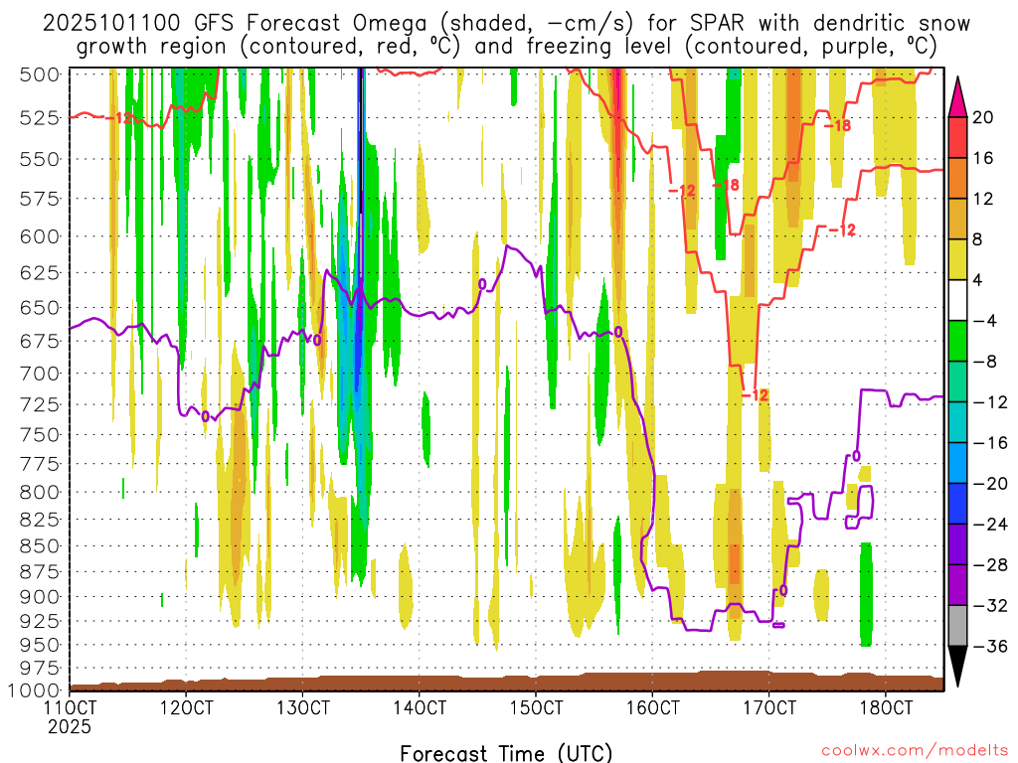1018x763 pixels.
Task: Click the red -12 contour label near 725
Action: coord(756,395)
